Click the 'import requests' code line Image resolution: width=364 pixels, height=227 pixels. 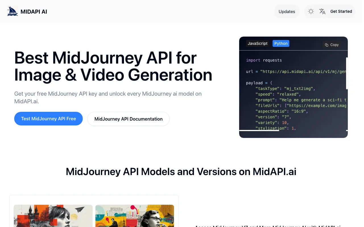pos(264,60)
